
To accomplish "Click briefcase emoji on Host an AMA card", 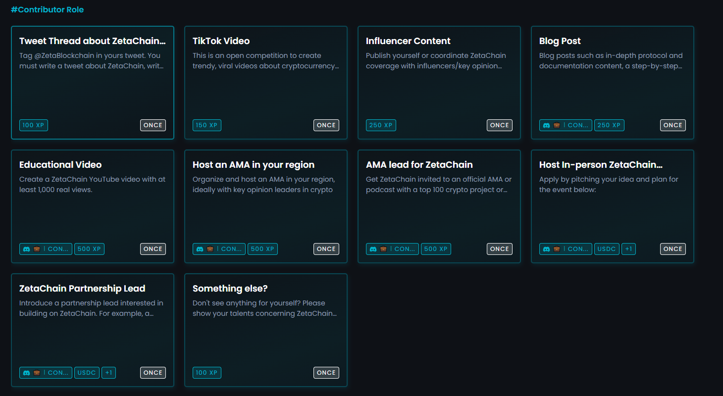I will 210,249.
